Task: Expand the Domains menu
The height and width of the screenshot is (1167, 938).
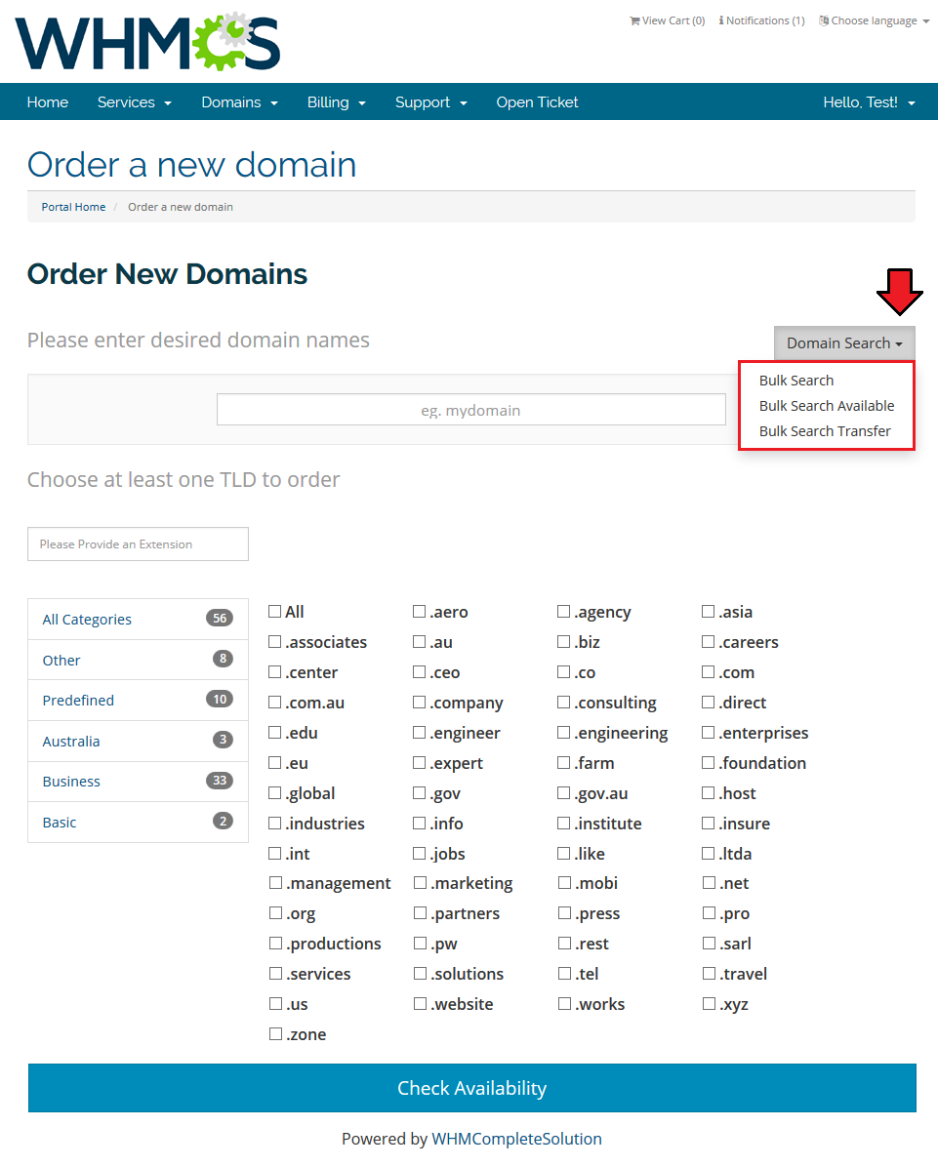Action: pyautogui.click(x=240, y=101)
